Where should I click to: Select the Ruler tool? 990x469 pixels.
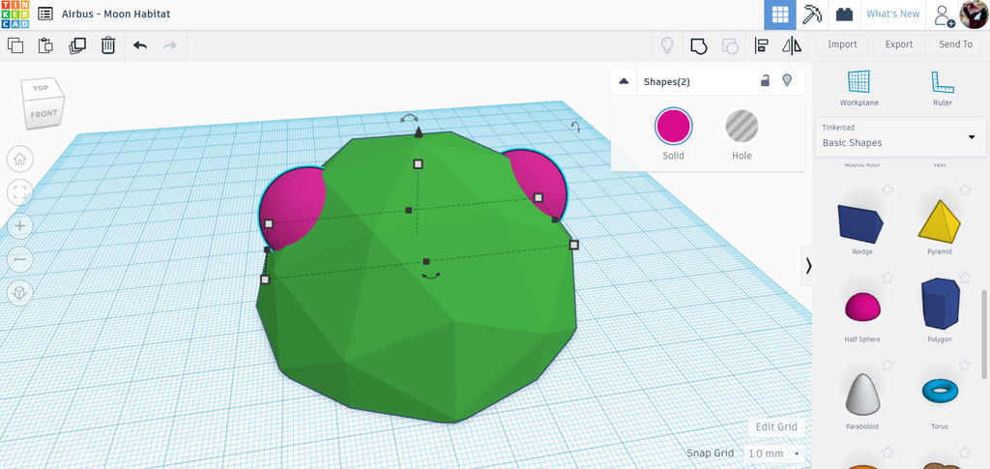942,88
